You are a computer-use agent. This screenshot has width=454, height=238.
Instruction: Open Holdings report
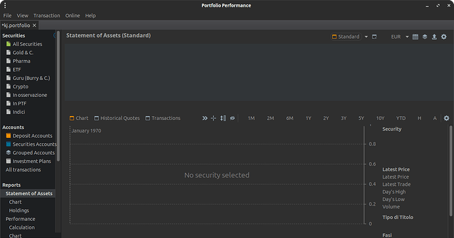click(19, 210)
